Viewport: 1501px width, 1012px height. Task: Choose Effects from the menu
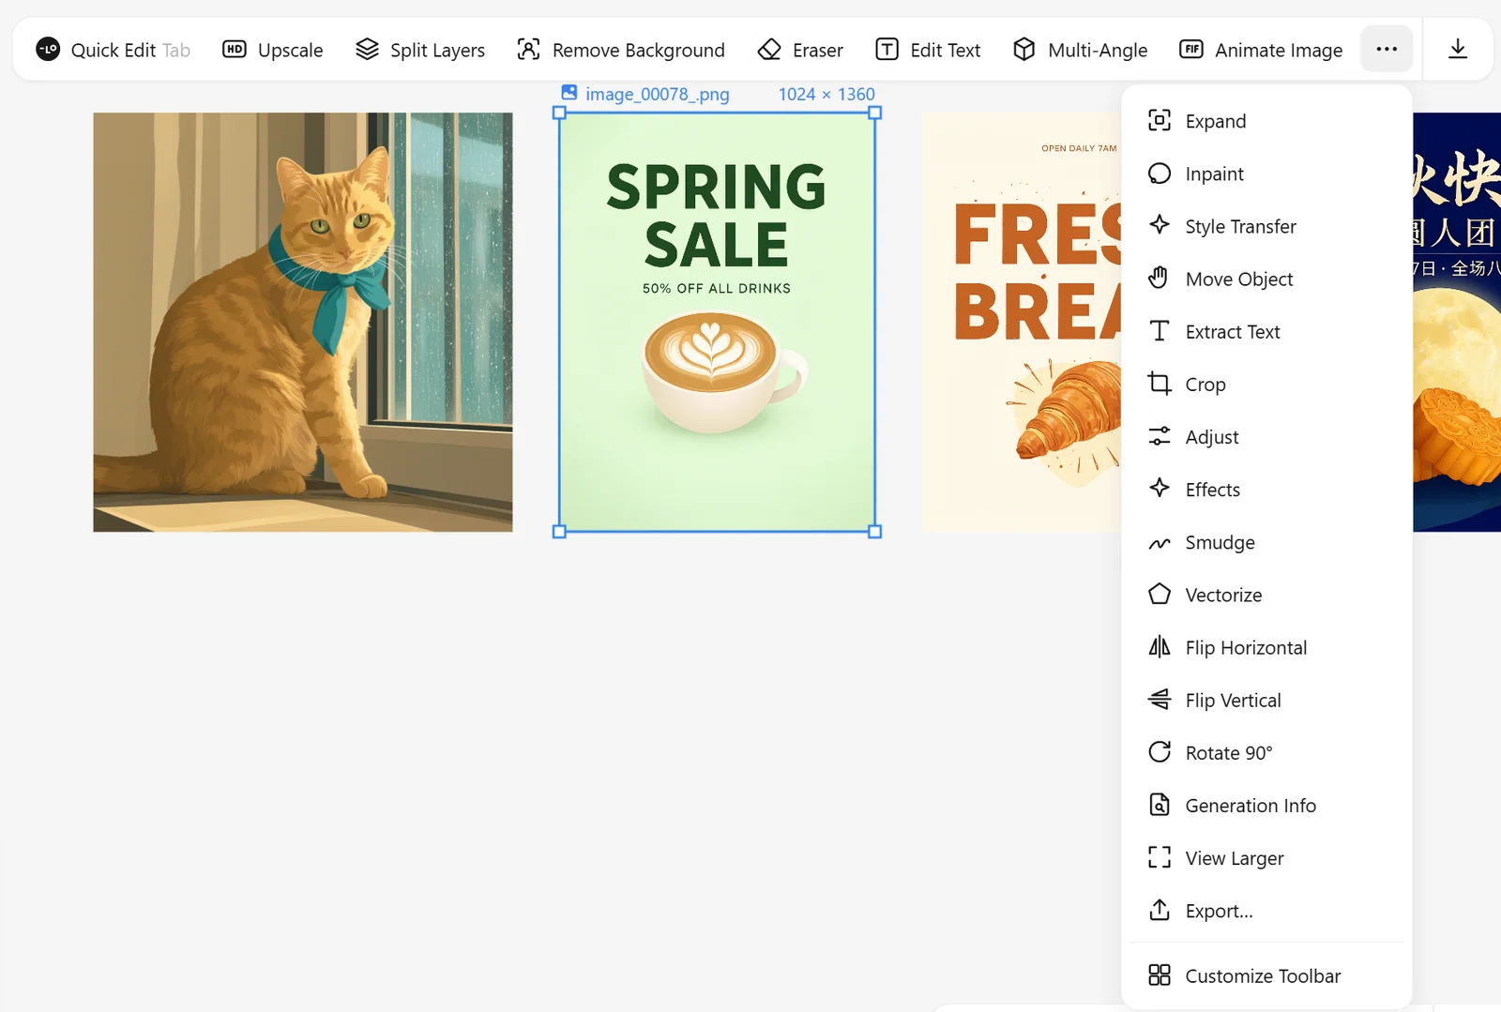coord(1266,490)
